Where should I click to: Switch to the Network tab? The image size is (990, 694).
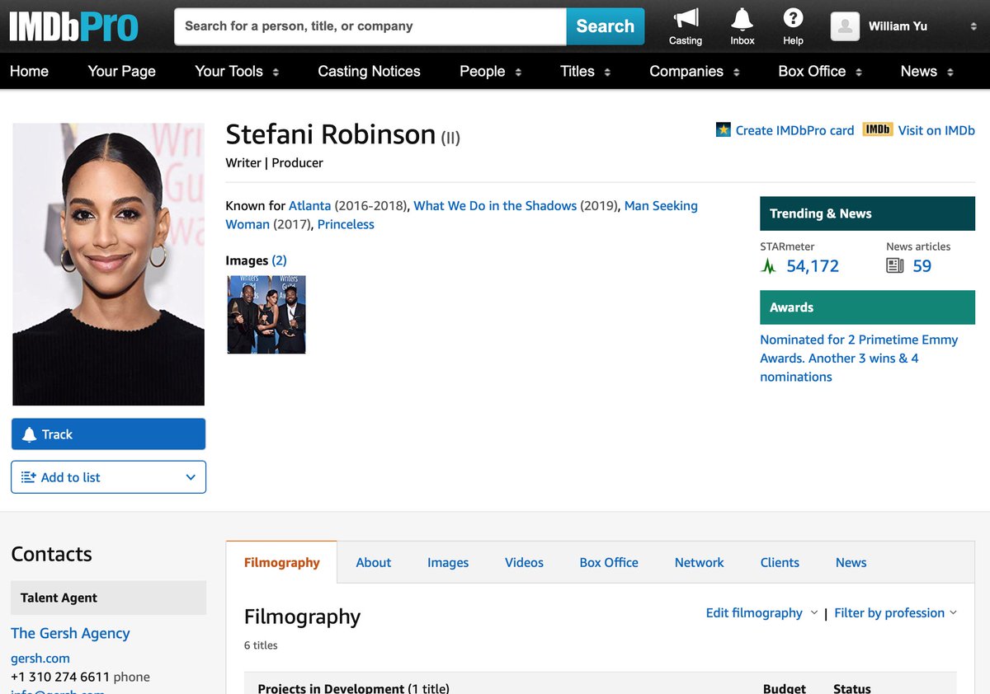pos(699,562)
